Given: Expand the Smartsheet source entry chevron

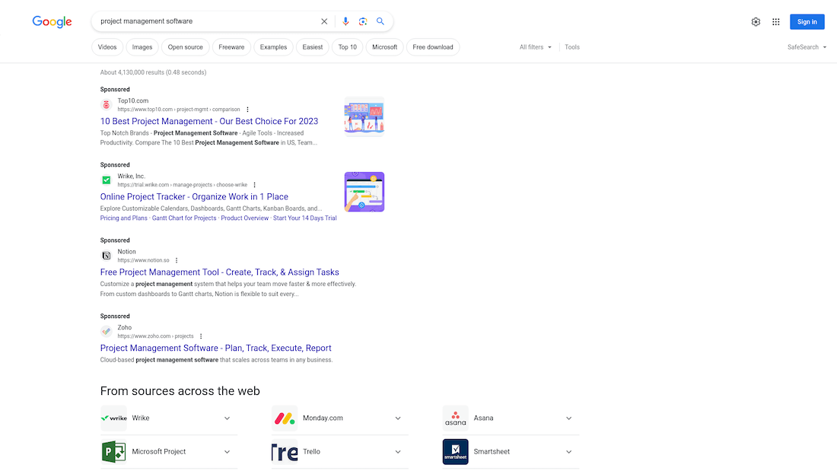Looking at the screenshot, I should pos(568,452).
